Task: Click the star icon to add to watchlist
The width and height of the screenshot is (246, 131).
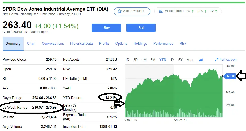Action: pyautogui.click(x=120, y=11)
